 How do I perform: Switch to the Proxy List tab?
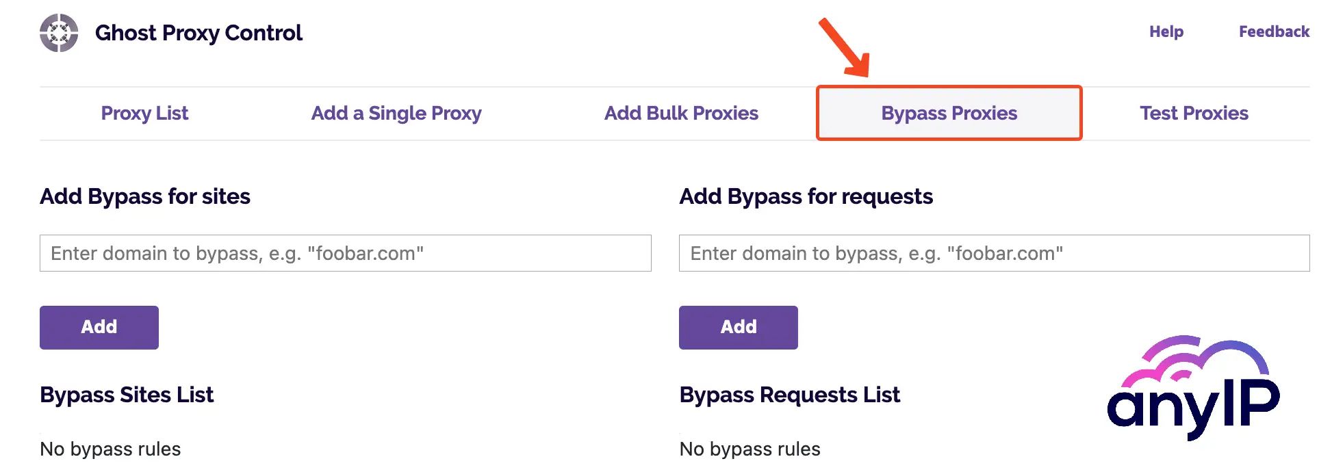[144, 114]
